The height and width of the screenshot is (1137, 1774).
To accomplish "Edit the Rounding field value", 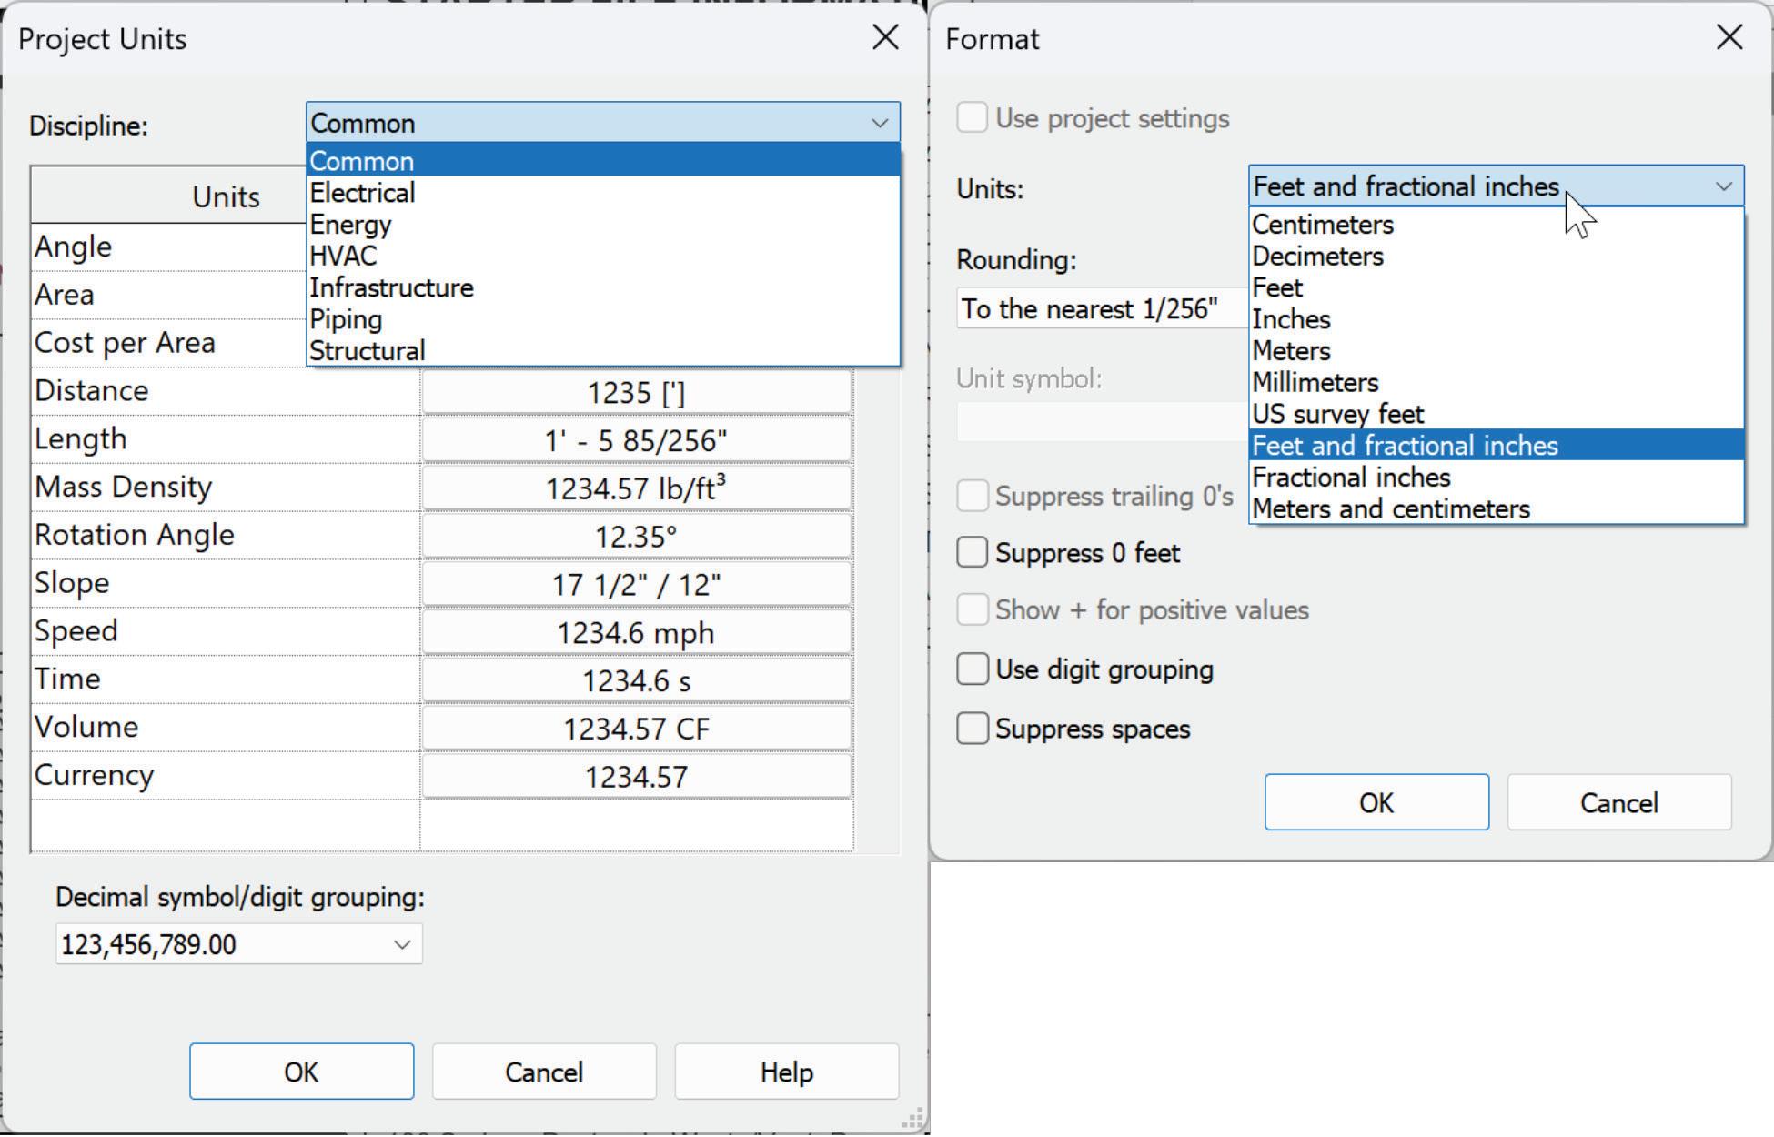I will pos(1101,309).
